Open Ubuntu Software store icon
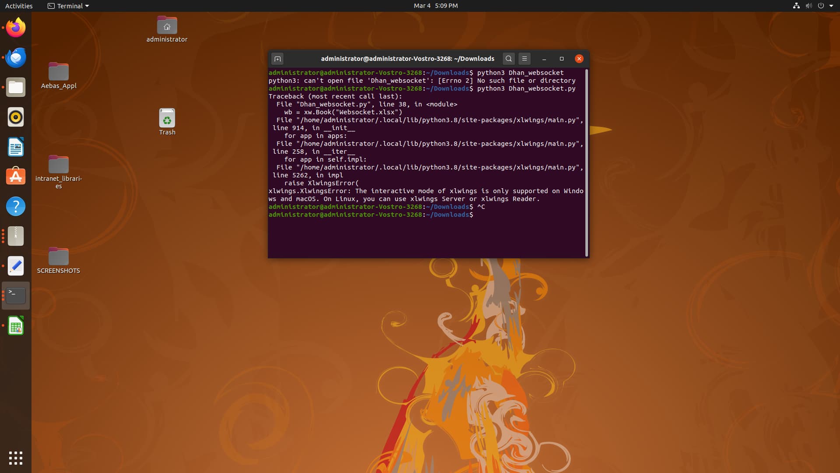 (16, 176)
